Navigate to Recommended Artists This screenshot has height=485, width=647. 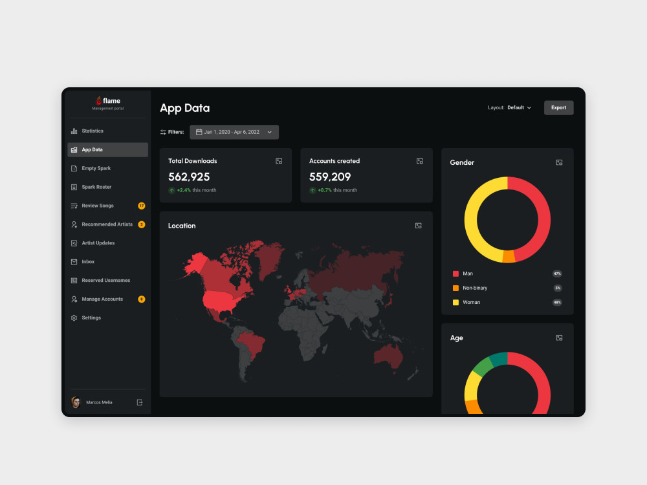tap(107, 224)
